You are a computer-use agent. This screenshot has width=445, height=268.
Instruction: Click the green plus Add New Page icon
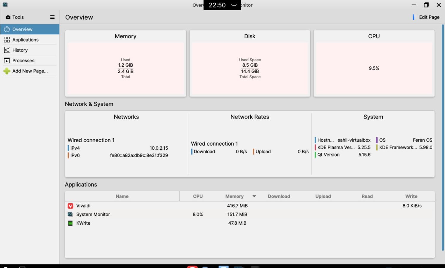click(7, 71)
